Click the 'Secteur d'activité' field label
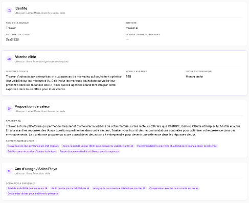Screen dimensions: 249x203 click(x=18, y=35)
